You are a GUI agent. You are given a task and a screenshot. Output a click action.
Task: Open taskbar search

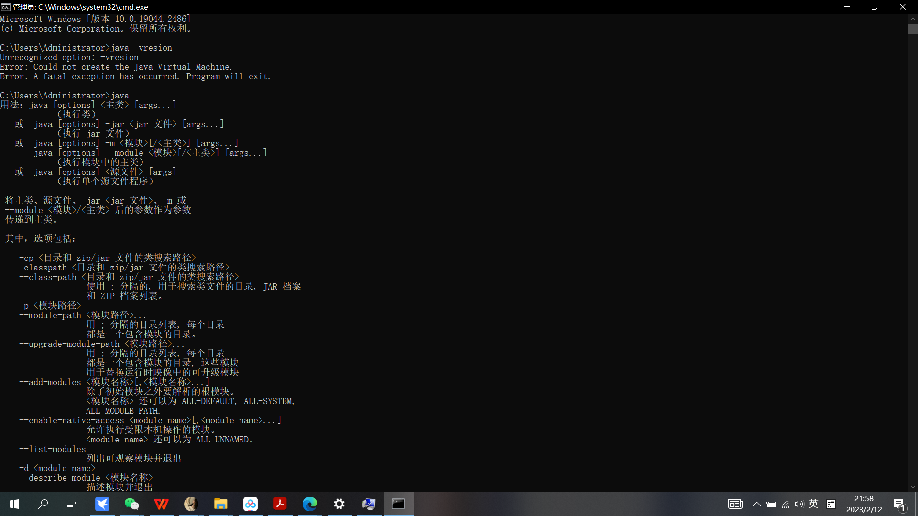coord(43,504)
